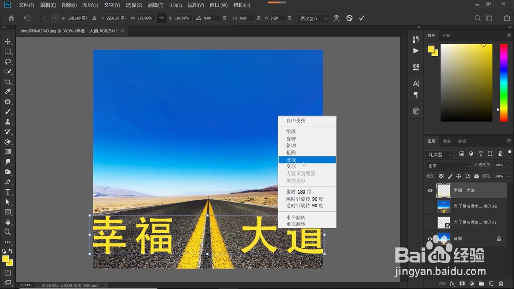Click the Home icon in options bar
The height and width of the screenshot is (289, 514).
(11, 18)
